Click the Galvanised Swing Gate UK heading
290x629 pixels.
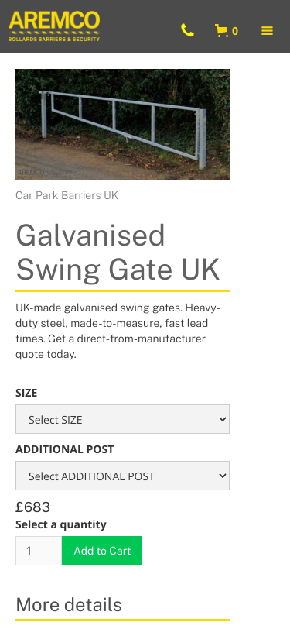tap(118, 253)
